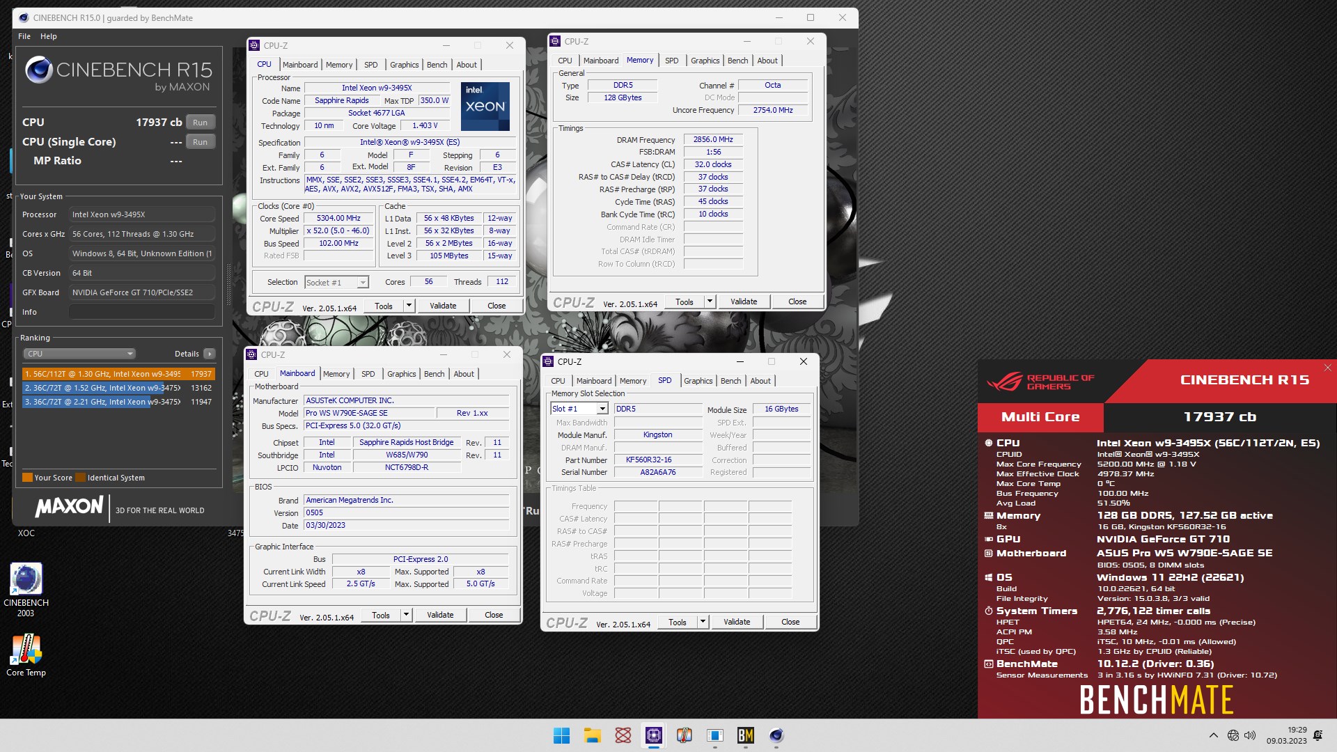The width and height of the screenshot is (1337, 752).
Task: Open the Cinebench Help menu
Action: click(x=49, y=36)
